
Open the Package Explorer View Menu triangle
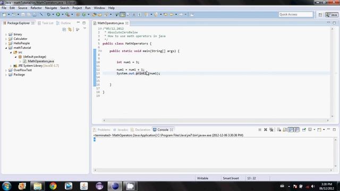84,28
